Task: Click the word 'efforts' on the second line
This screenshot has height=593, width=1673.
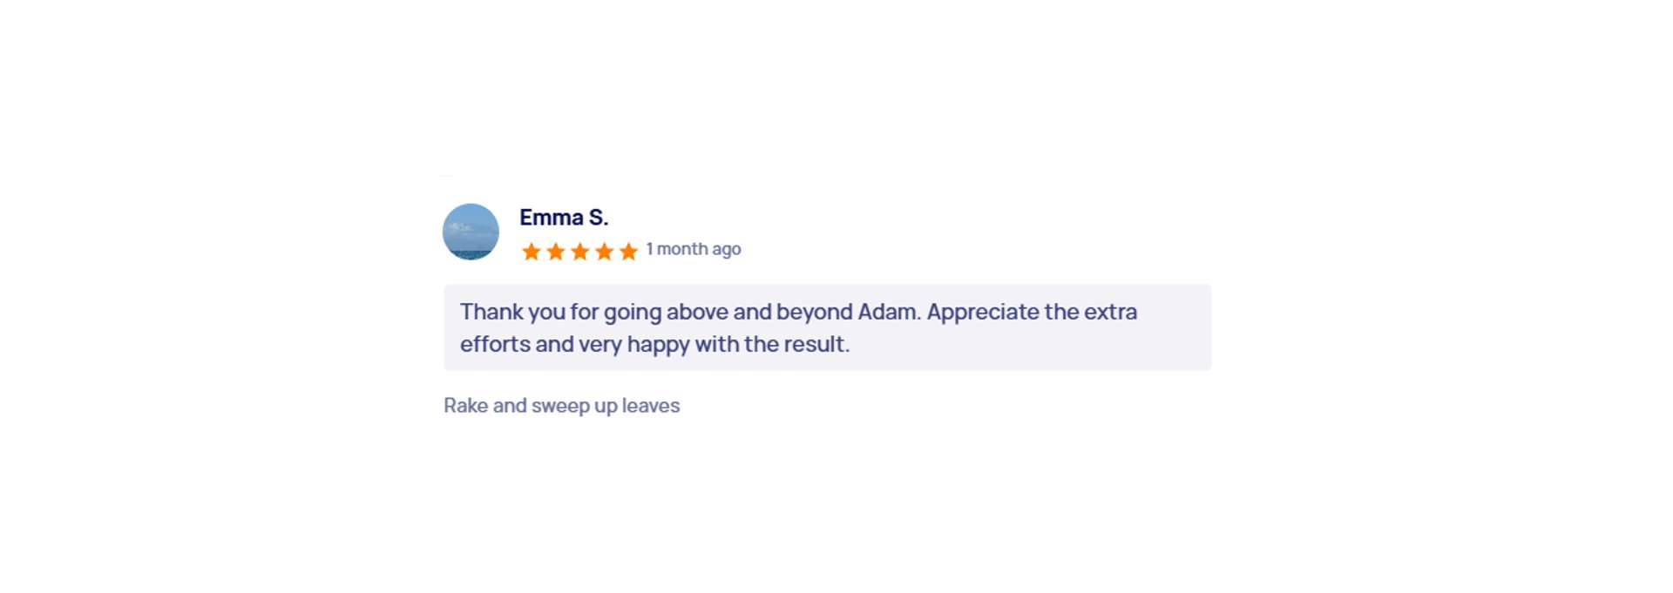Action: click(x=495, y=344)
